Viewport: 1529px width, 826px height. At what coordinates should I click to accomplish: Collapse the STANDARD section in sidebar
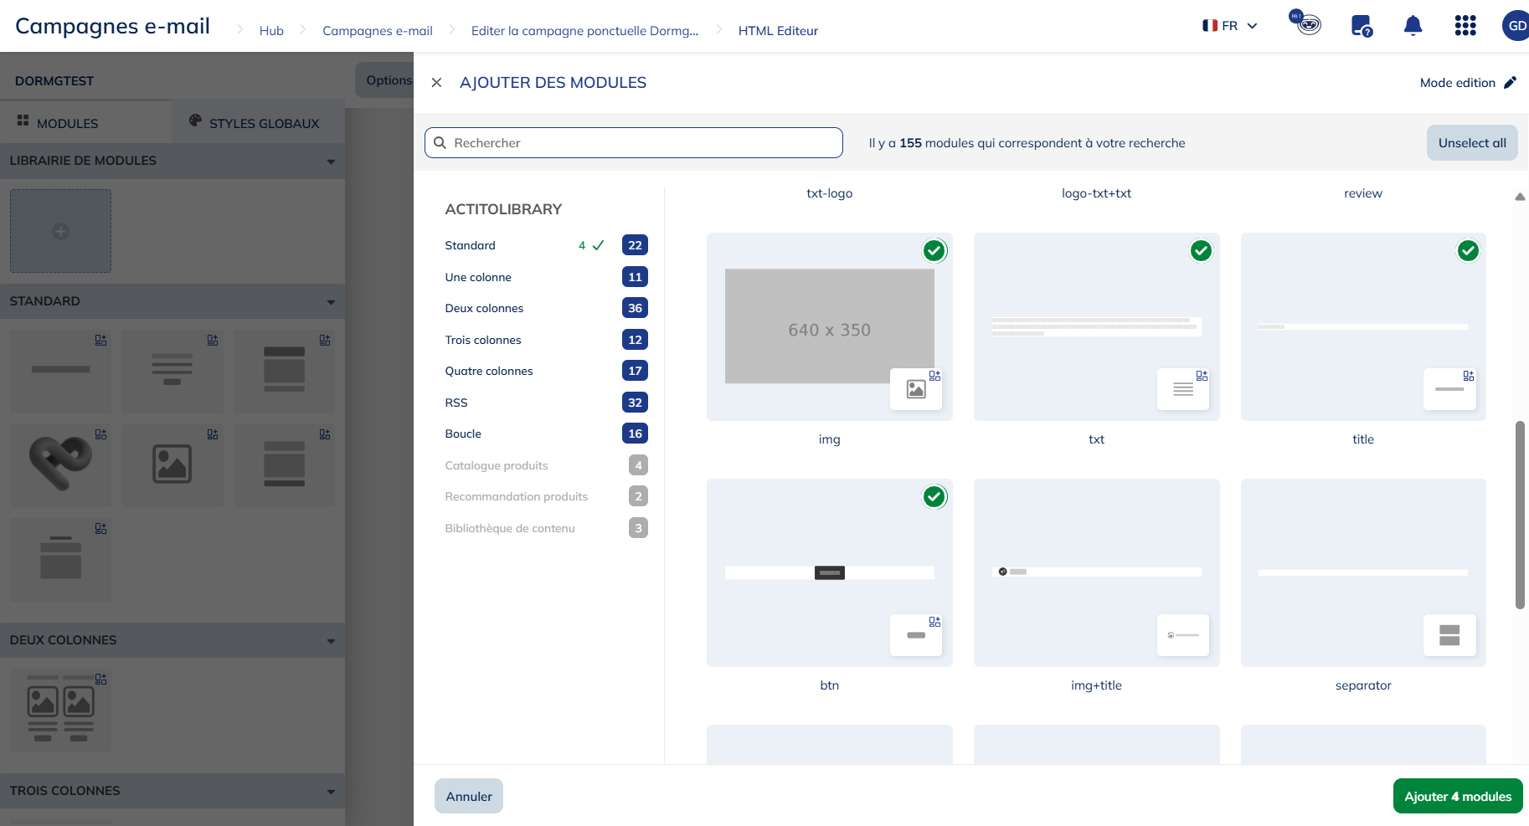coord(332,301)
